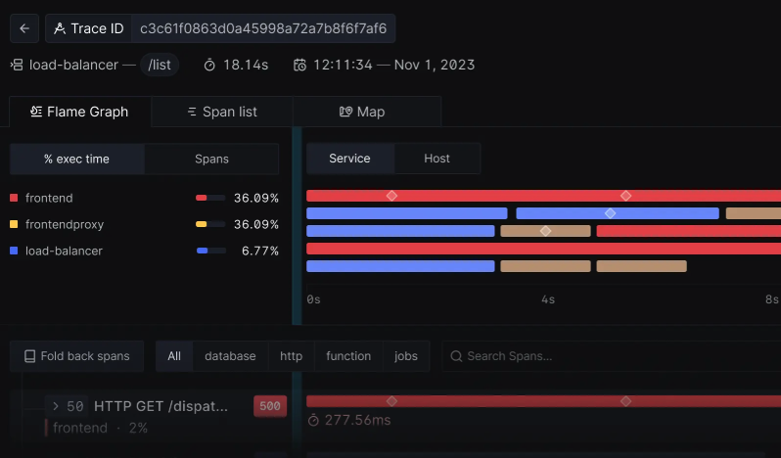Click the frontend · 2% span sublabel

pos(100,428)
